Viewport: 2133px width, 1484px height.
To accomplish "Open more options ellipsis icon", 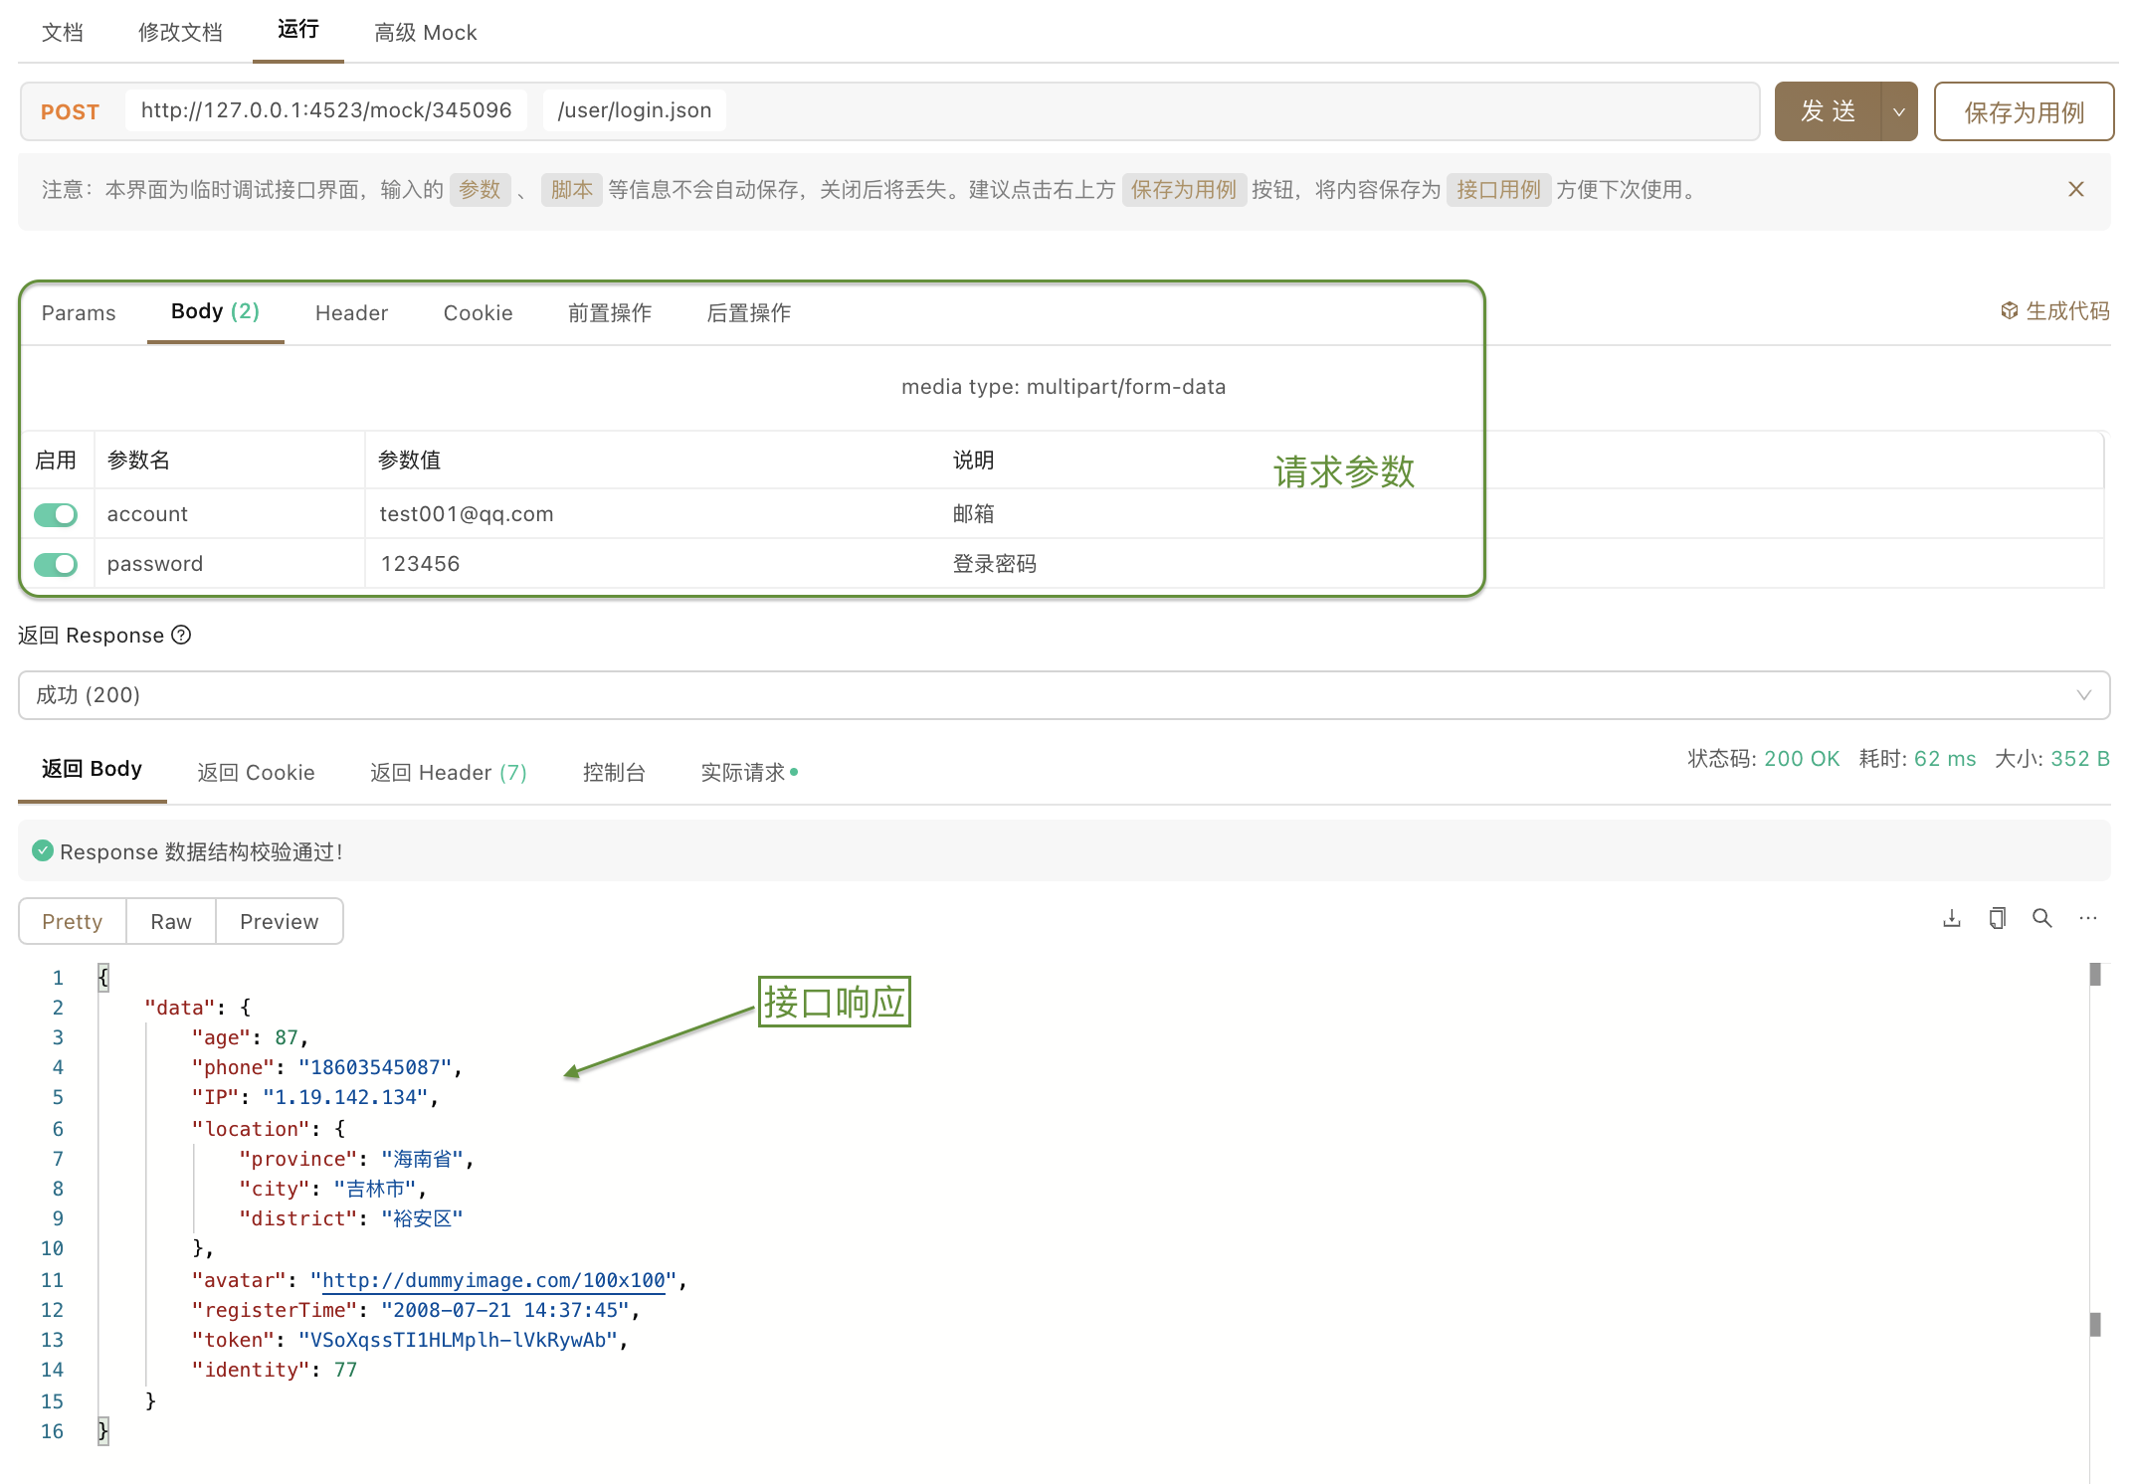I will (2088, 919).
